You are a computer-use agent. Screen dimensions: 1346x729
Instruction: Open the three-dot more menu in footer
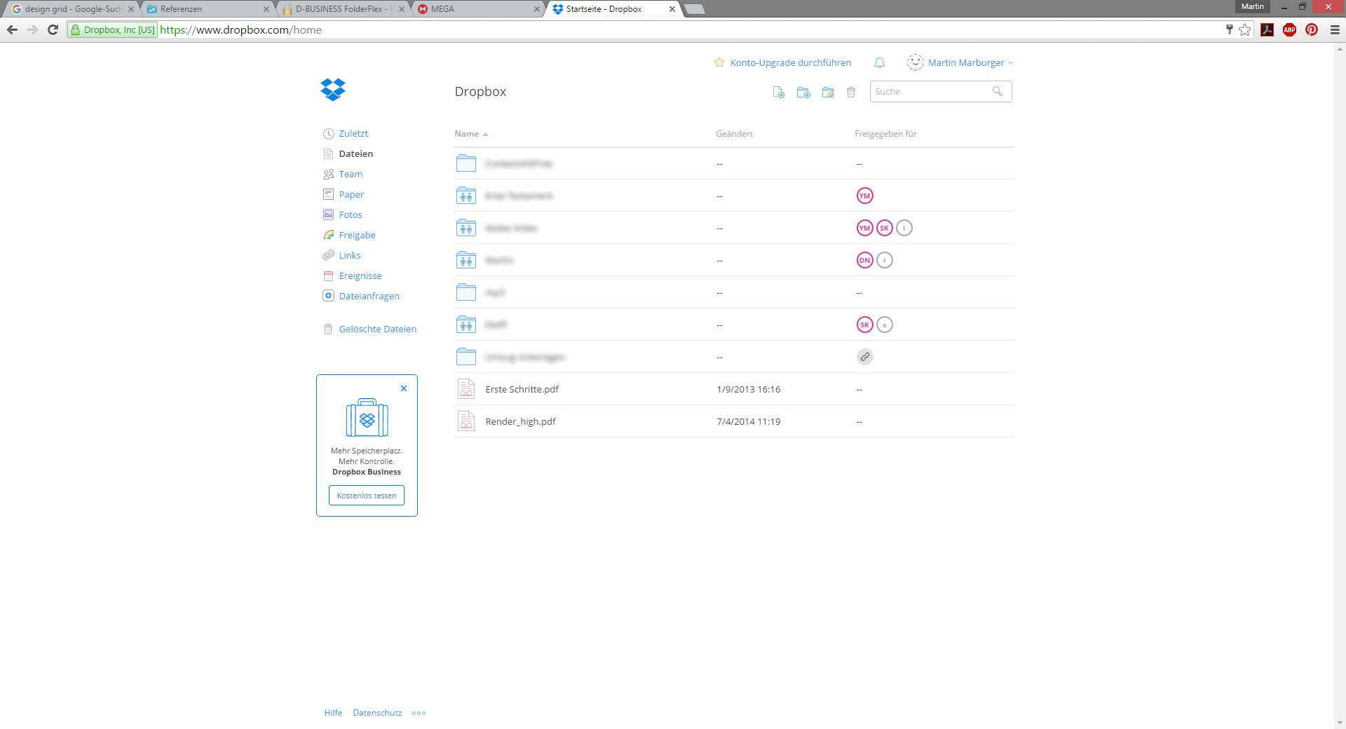point(419,713)
